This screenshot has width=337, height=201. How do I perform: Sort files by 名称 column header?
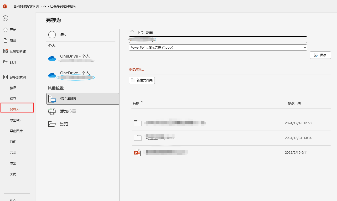point(136,103)
